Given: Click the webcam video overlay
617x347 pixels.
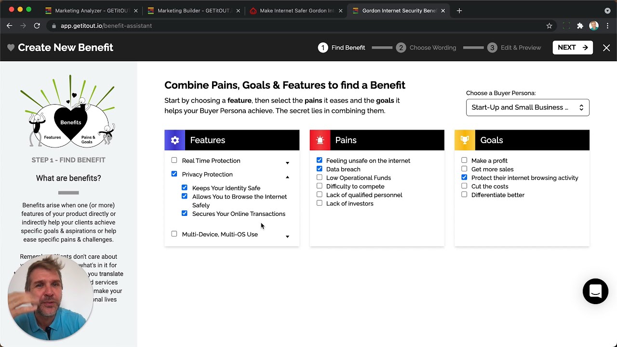Looking at the screenshot, I should (x=50, y=297).
